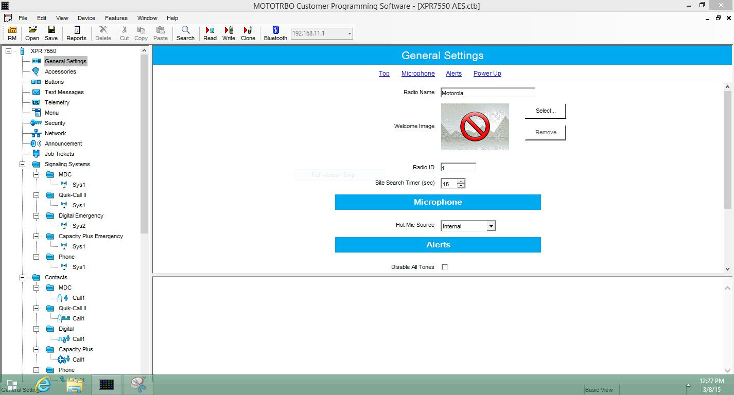Select General Settings in the tree
The image size is (734, 395).
65,61
